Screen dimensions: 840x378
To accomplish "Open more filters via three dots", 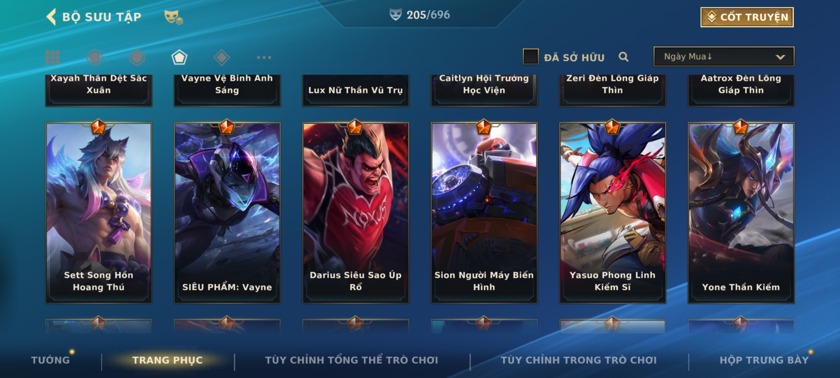I will click(264, 57).
